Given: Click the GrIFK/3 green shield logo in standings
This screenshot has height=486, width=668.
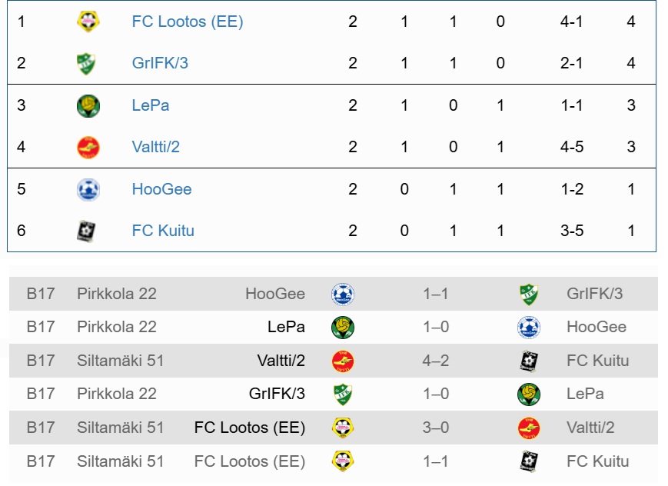Looking at the screenshot, I should coord(87,63).
